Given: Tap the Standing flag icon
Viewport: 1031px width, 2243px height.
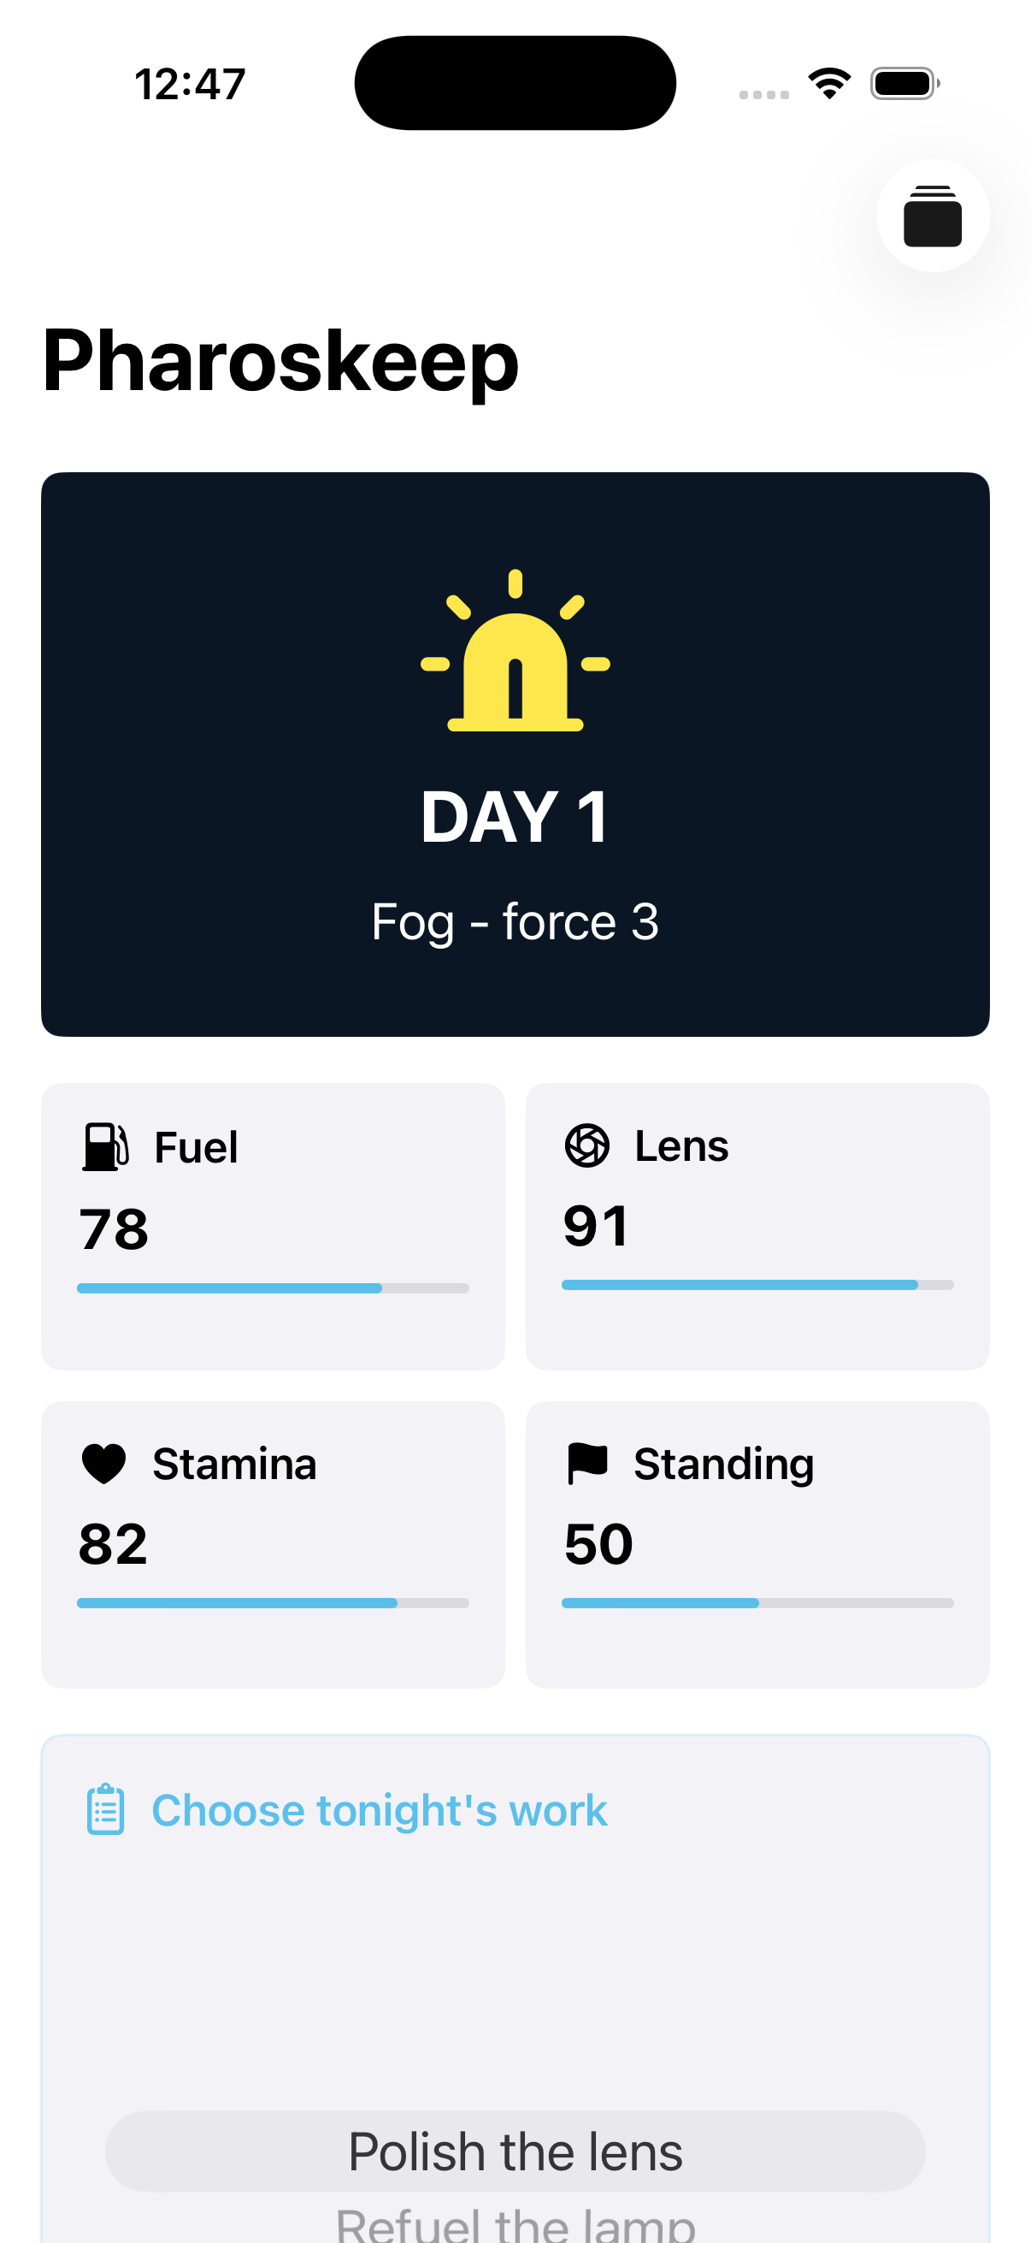Looking at the screenshot, I should click(587, 1463).
